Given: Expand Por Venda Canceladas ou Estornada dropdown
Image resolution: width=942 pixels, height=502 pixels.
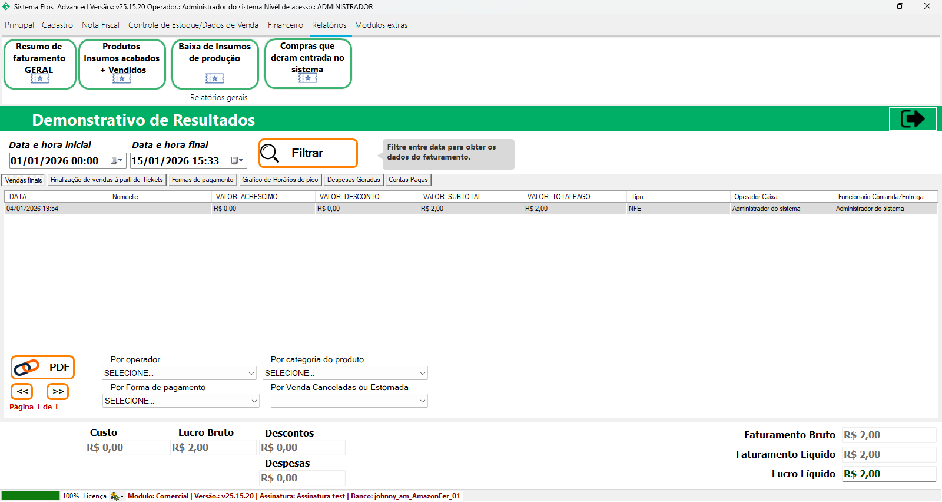Looking at the screenshot, I should pos(422,401).
